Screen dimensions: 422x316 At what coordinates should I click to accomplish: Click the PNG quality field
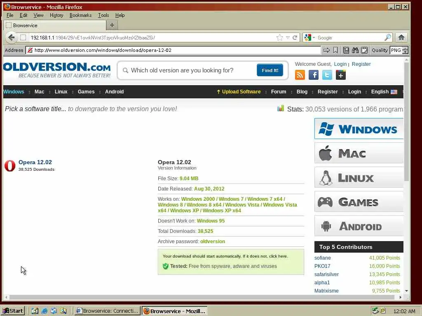point(396,50)
